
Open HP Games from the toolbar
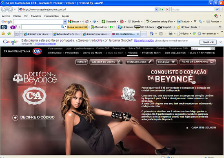126,27
